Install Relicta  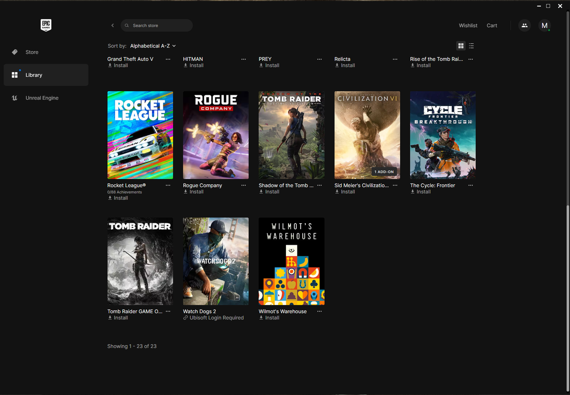click(345, 65)
